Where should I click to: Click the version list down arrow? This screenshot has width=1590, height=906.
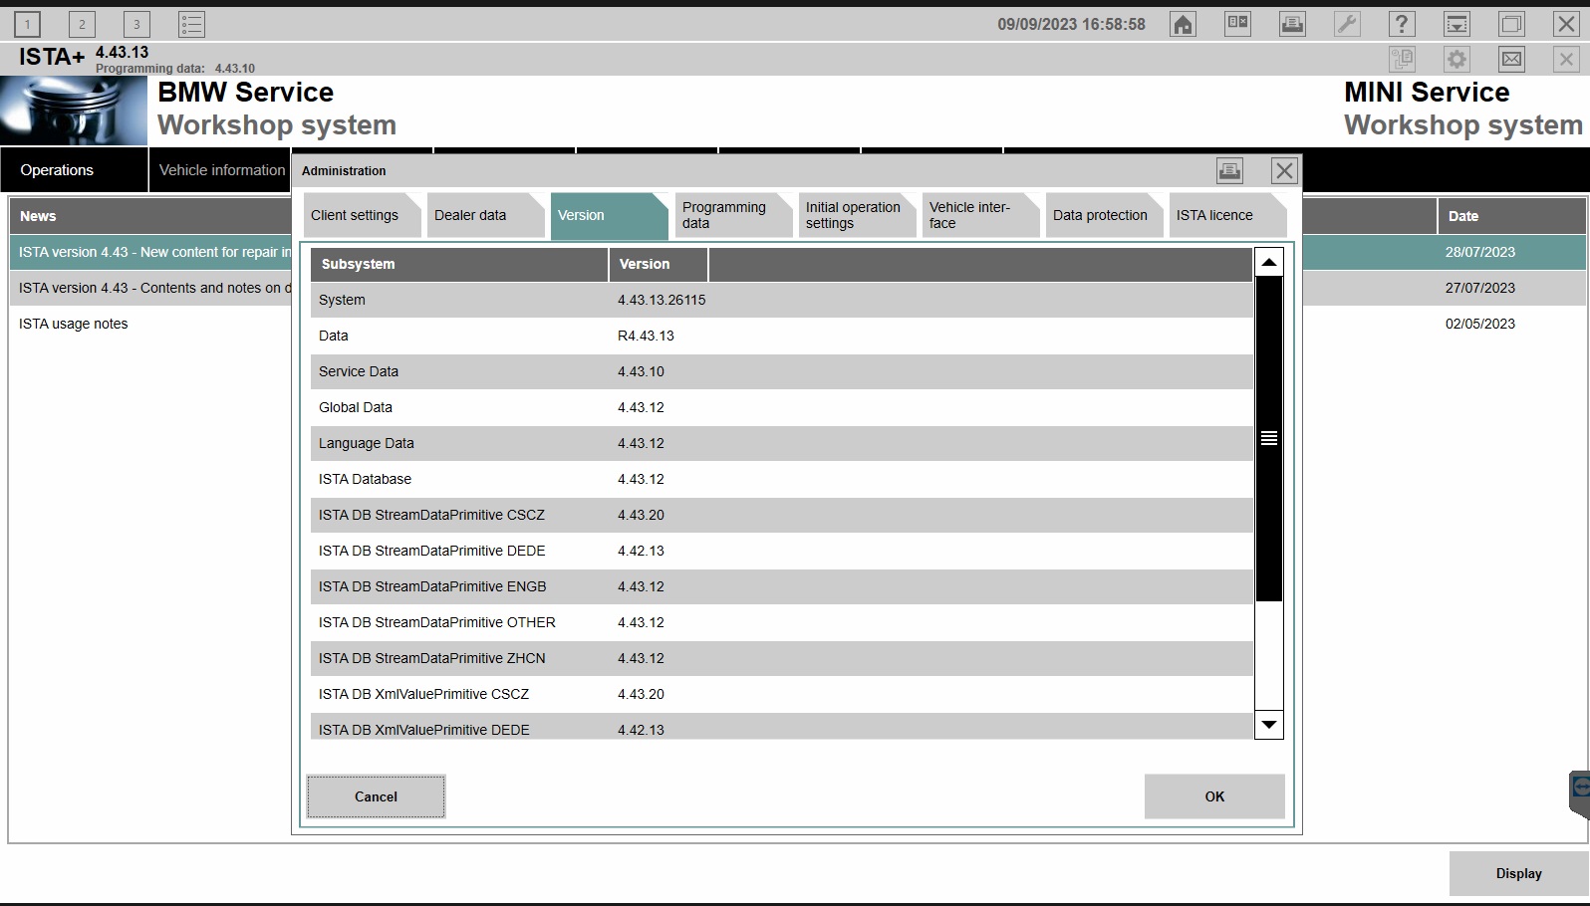1269,725
